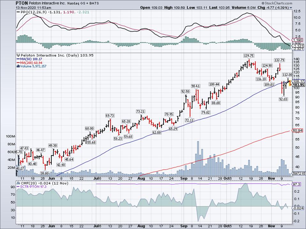This screenshot has height=229, width=306.
Task: Click the 92.50 high price label
Action: click(x=185, y=91)
